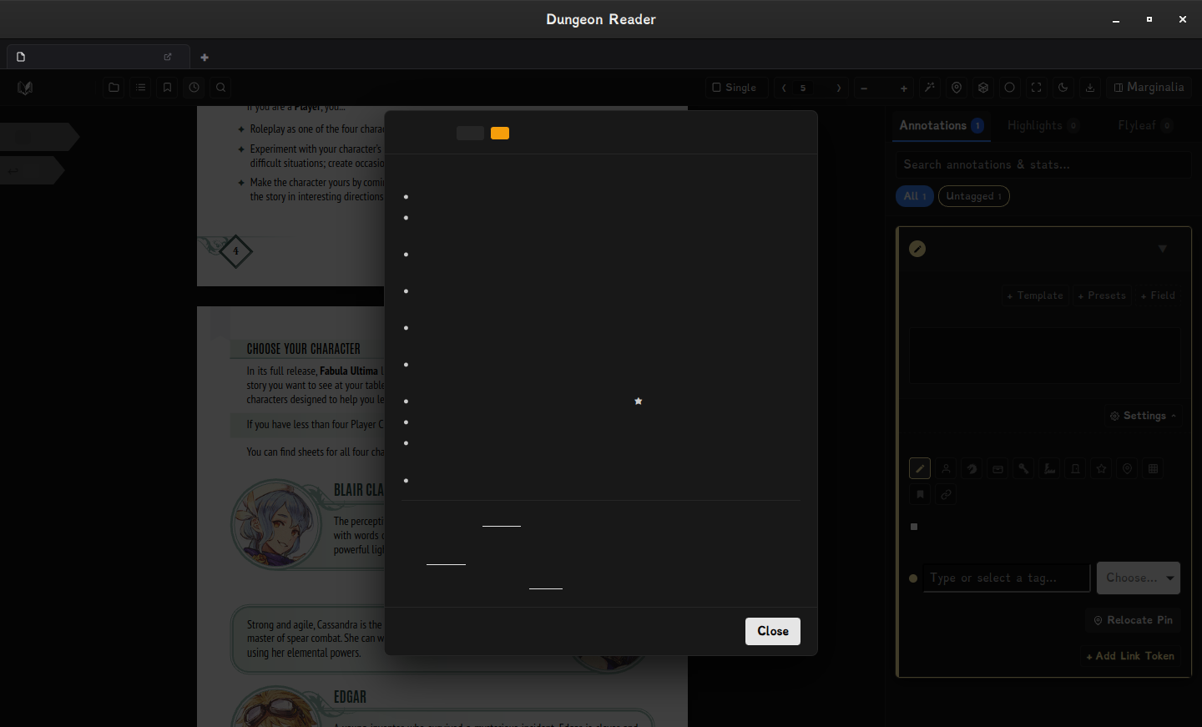The width and height of the screenshot is (1202, 727).
Task: Open the bookmarks toolbar icon
Action: coord(167,87)
